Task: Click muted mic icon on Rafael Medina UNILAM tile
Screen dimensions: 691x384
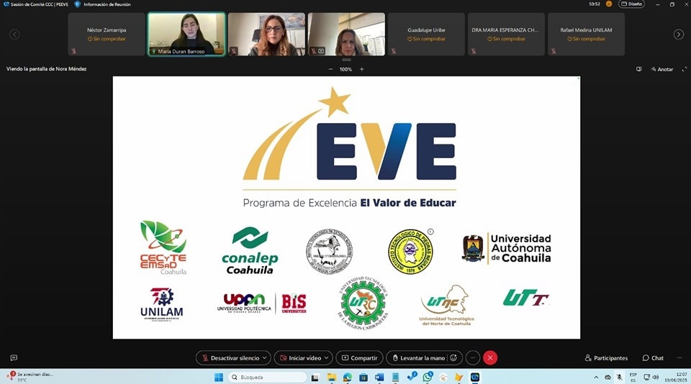Action: 554,51
